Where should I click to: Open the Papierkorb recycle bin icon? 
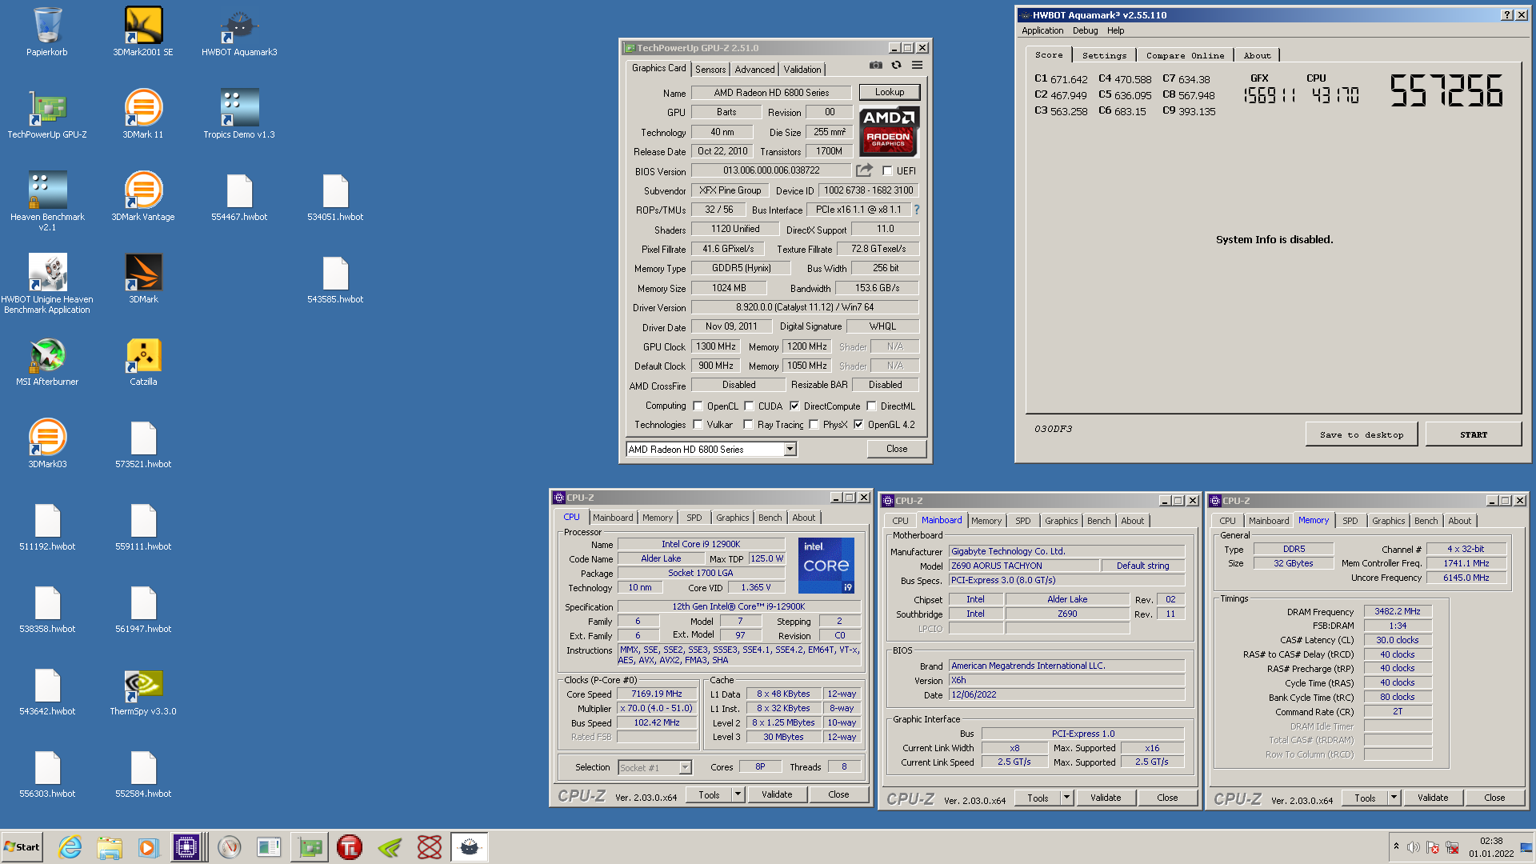click(47, 32)
